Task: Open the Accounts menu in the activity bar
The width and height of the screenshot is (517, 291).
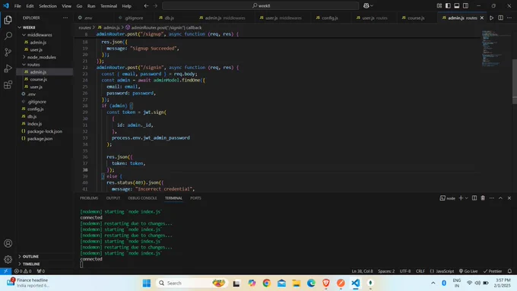Action: coord(8,243)
